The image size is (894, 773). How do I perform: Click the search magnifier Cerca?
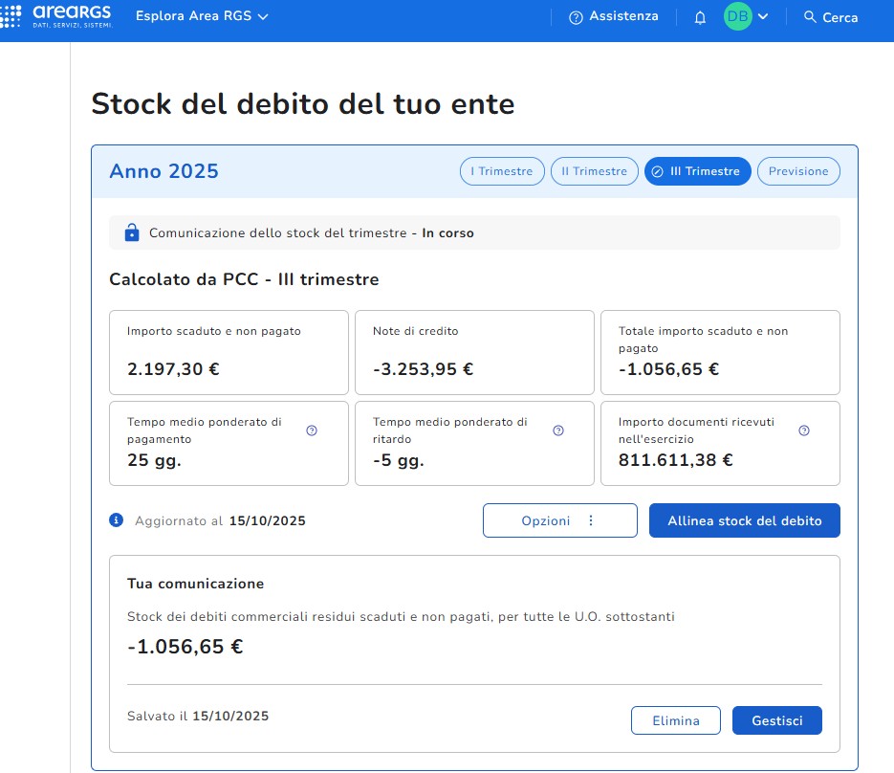click(810, 17)
